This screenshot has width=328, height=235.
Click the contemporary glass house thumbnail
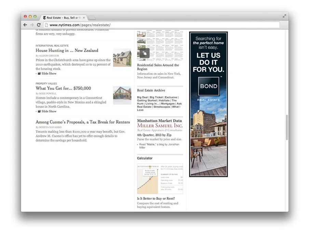point(122,95)
